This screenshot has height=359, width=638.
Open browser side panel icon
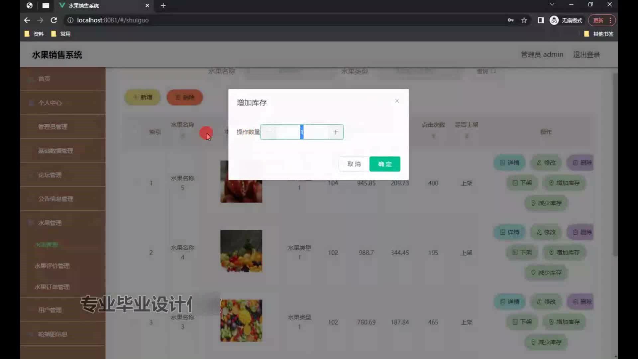pyautogui.click(x=541, y=20)
